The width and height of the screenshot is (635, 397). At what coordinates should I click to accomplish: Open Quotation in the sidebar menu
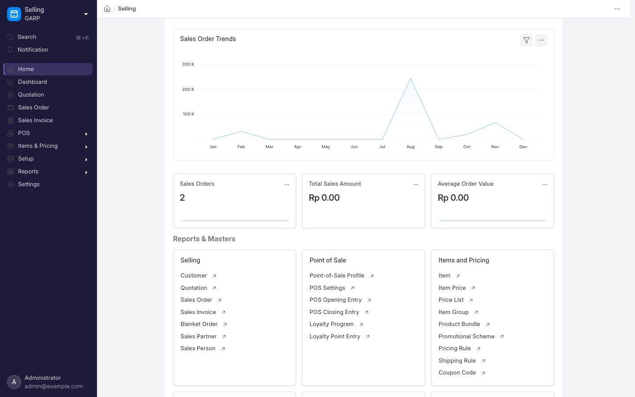(x=48, y=95)
